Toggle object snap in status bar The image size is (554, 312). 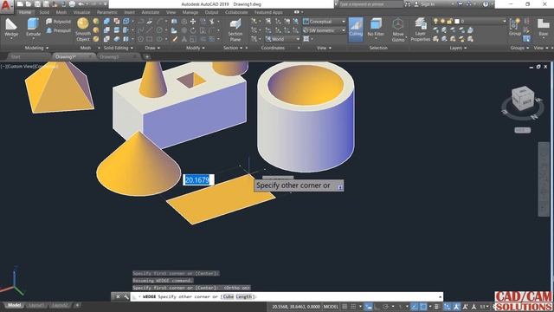[x=423, y=307]
